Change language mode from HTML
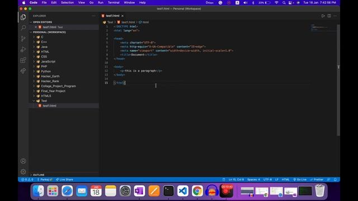358x201 pixels. pyautogui.click(x=285, y=180)
